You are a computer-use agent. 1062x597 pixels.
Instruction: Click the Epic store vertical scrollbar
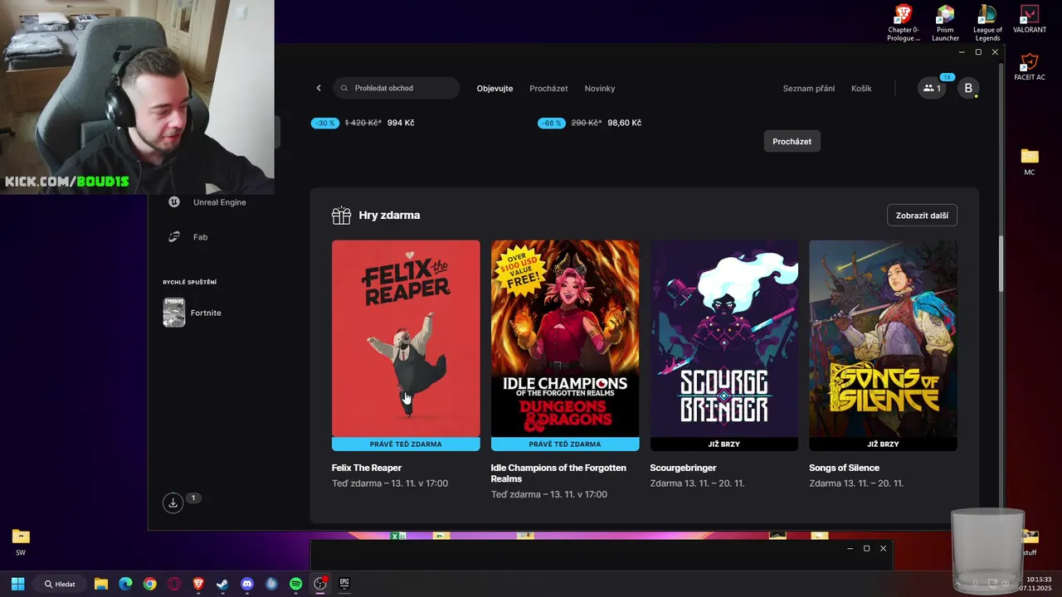1001,264
